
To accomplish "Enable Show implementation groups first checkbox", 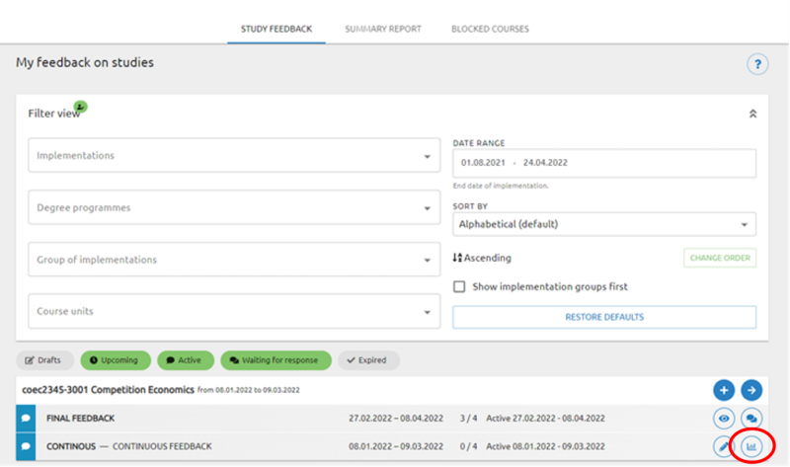I will 459,286.
